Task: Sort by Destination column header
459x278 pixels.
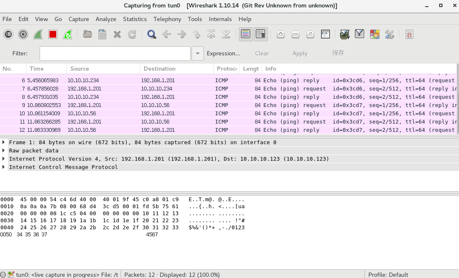Action: tap(177, 69)
